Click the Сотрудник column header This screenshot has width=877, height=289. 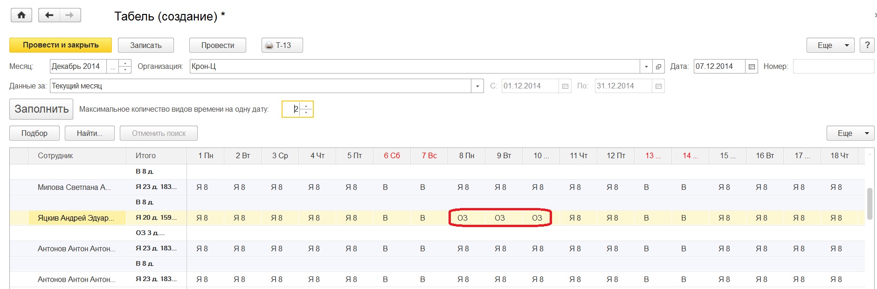click(x=77, y=156)
